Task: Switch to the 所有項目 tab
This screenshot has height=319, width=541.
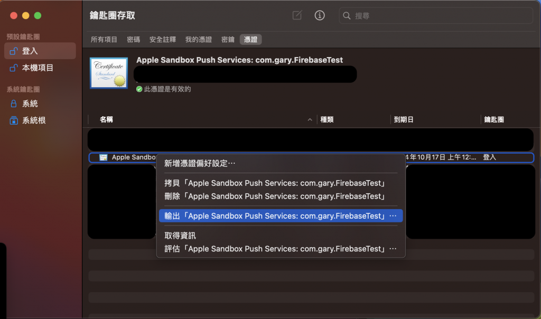Action: tap(104, 40)
